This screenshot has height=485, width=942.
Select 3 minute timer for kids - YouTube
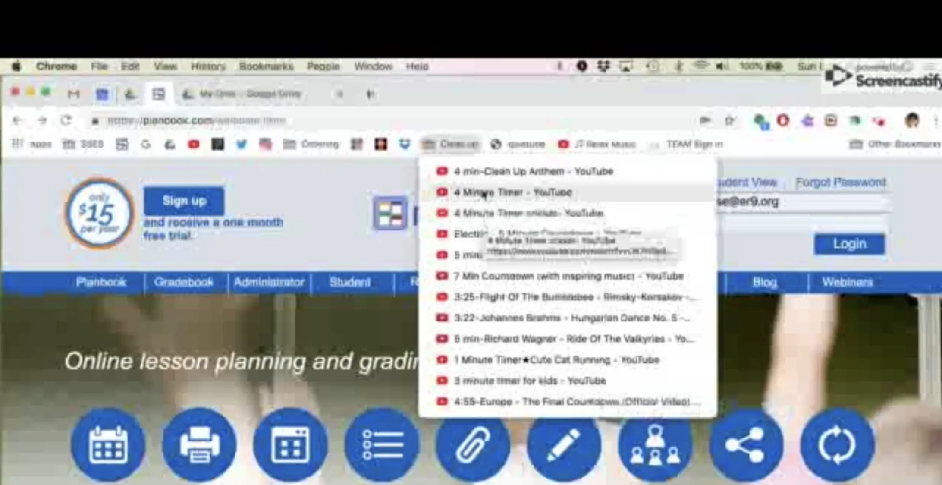pos(568,381)
